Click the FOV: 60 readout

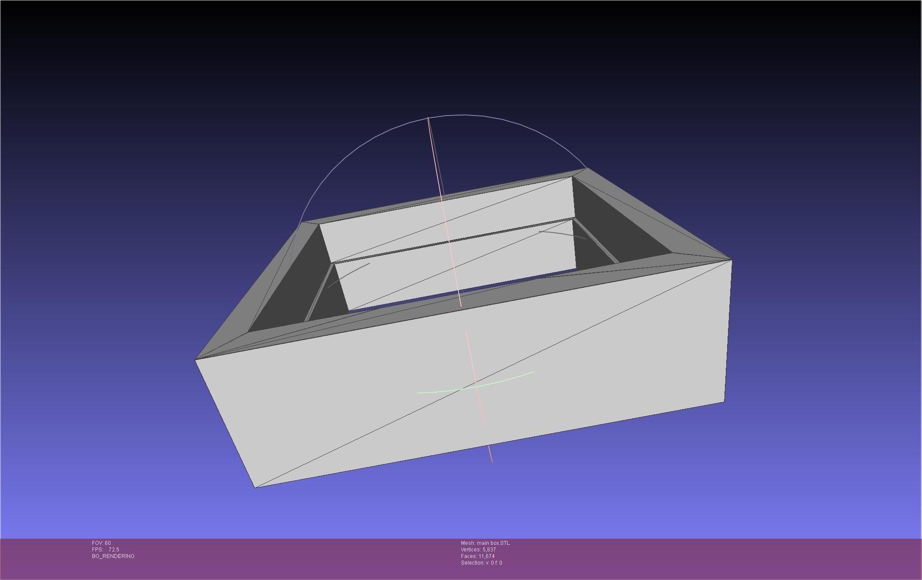(101, 543)
